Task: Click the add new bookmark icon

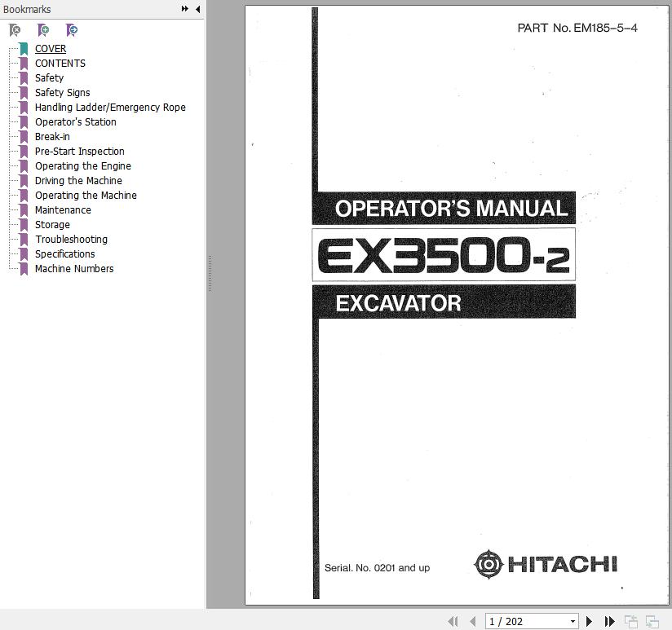Action: tap(43, 30)
